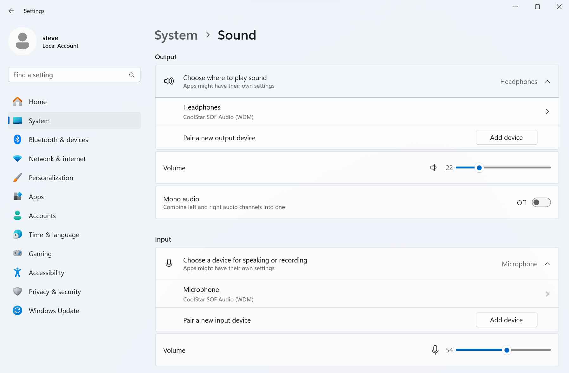Click the search magnifier icon
The width and height of the screenshot is (569, 373).
(132, 75)
